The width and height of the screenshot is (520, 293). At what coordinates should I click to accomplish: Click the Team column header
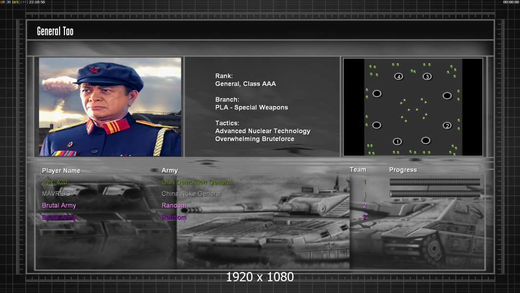(358, 169)
